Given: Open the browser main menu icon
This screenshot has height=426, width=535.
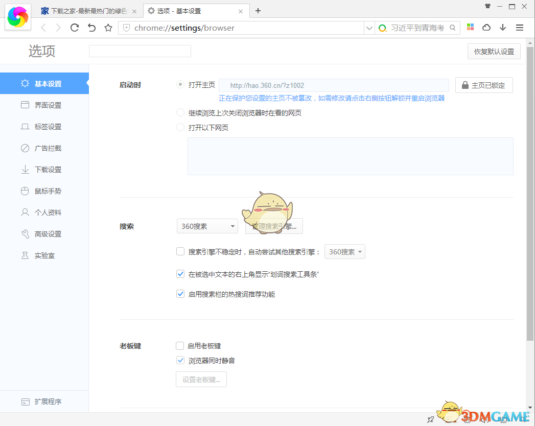Looking at the screenshot, I should tap(520, 28).
